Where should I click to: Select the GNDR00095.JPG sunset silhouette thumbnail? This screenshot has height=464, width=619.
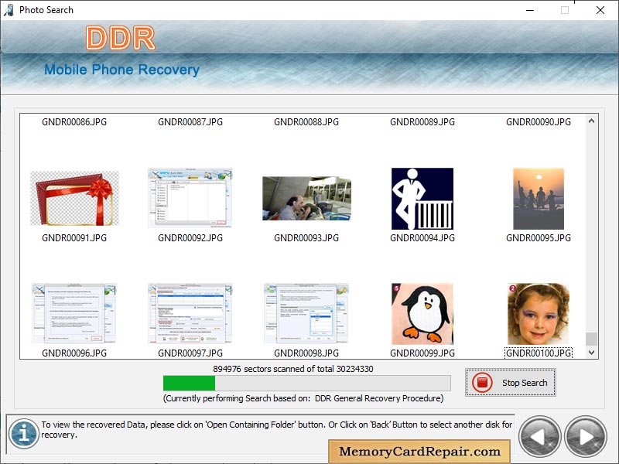click(539, 199)
